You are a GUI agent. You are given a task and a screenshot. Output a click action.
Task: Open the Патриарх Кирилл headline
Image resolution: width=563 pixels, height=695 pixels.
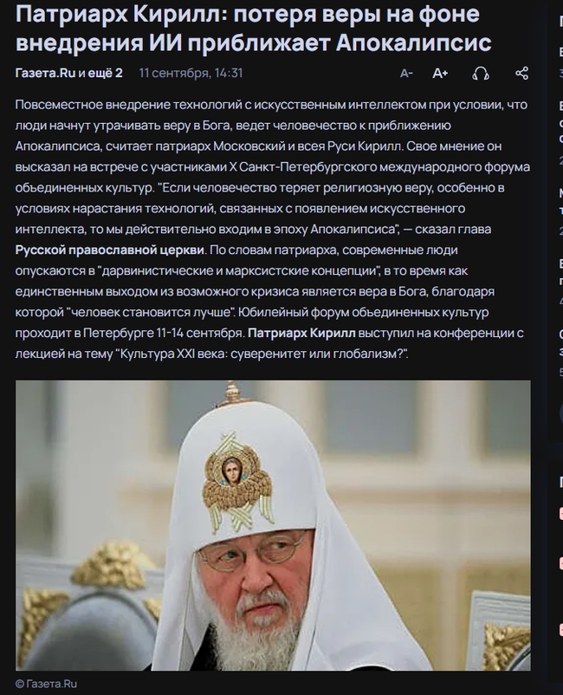tap(254, 29)
